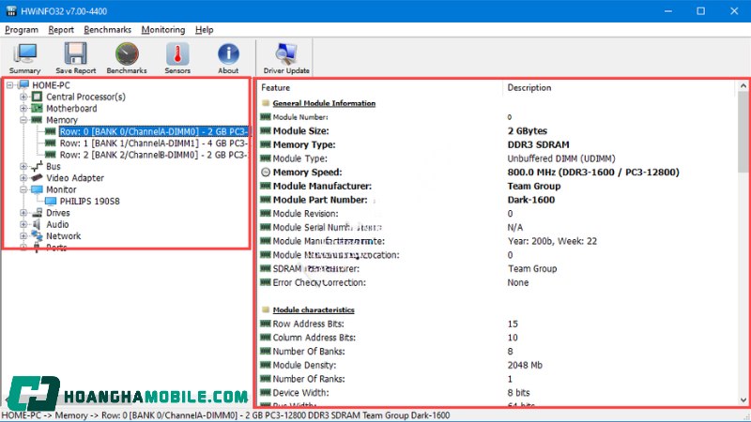
Task: Expand the Drives tree node
Action: pyautogui.click(x=23, y=213)
